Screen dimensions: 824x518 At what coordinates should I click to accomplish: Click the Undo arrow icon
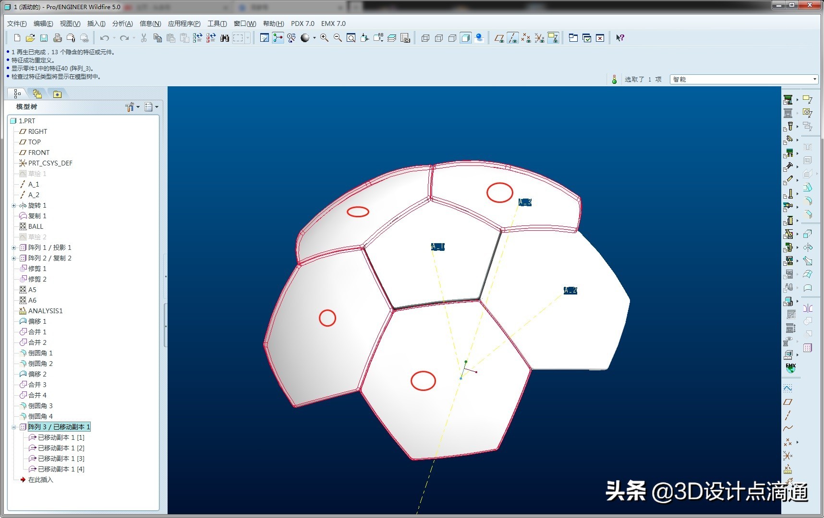(x=104, y=38)
